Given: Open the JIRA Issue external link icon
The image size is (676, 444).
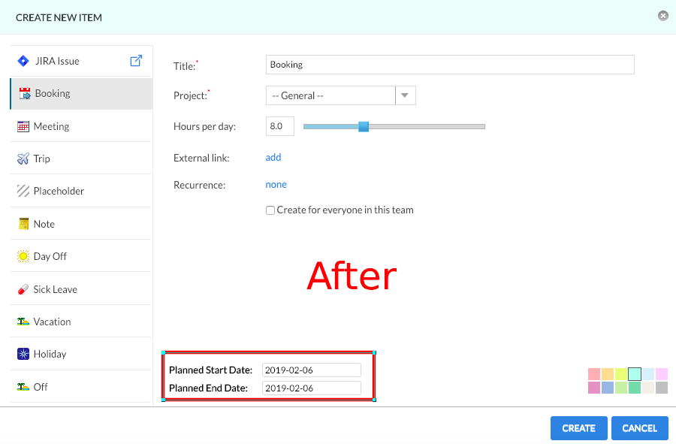Looking at the screenshot, I should coord(136,61).
